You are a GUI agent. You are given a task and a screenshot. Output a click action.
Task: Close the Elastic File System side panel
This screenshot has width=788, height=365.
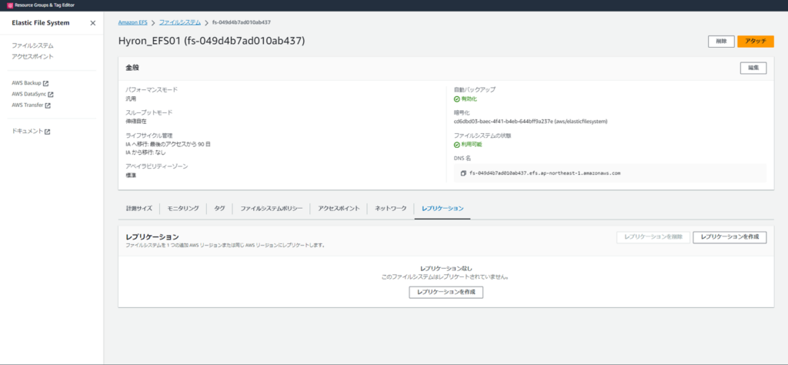tap(92, 23)
